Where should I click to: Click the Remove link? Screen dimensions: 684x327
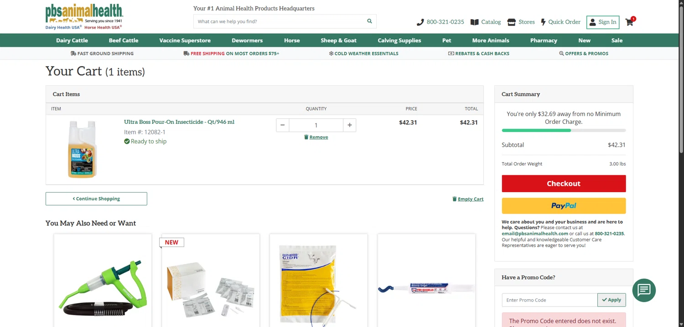tap(319, 137)
